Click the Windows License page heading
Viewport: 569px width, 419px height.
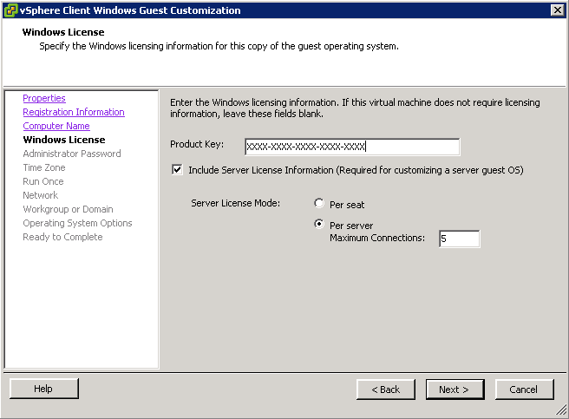pyautogui.click(x=63, y=32)
